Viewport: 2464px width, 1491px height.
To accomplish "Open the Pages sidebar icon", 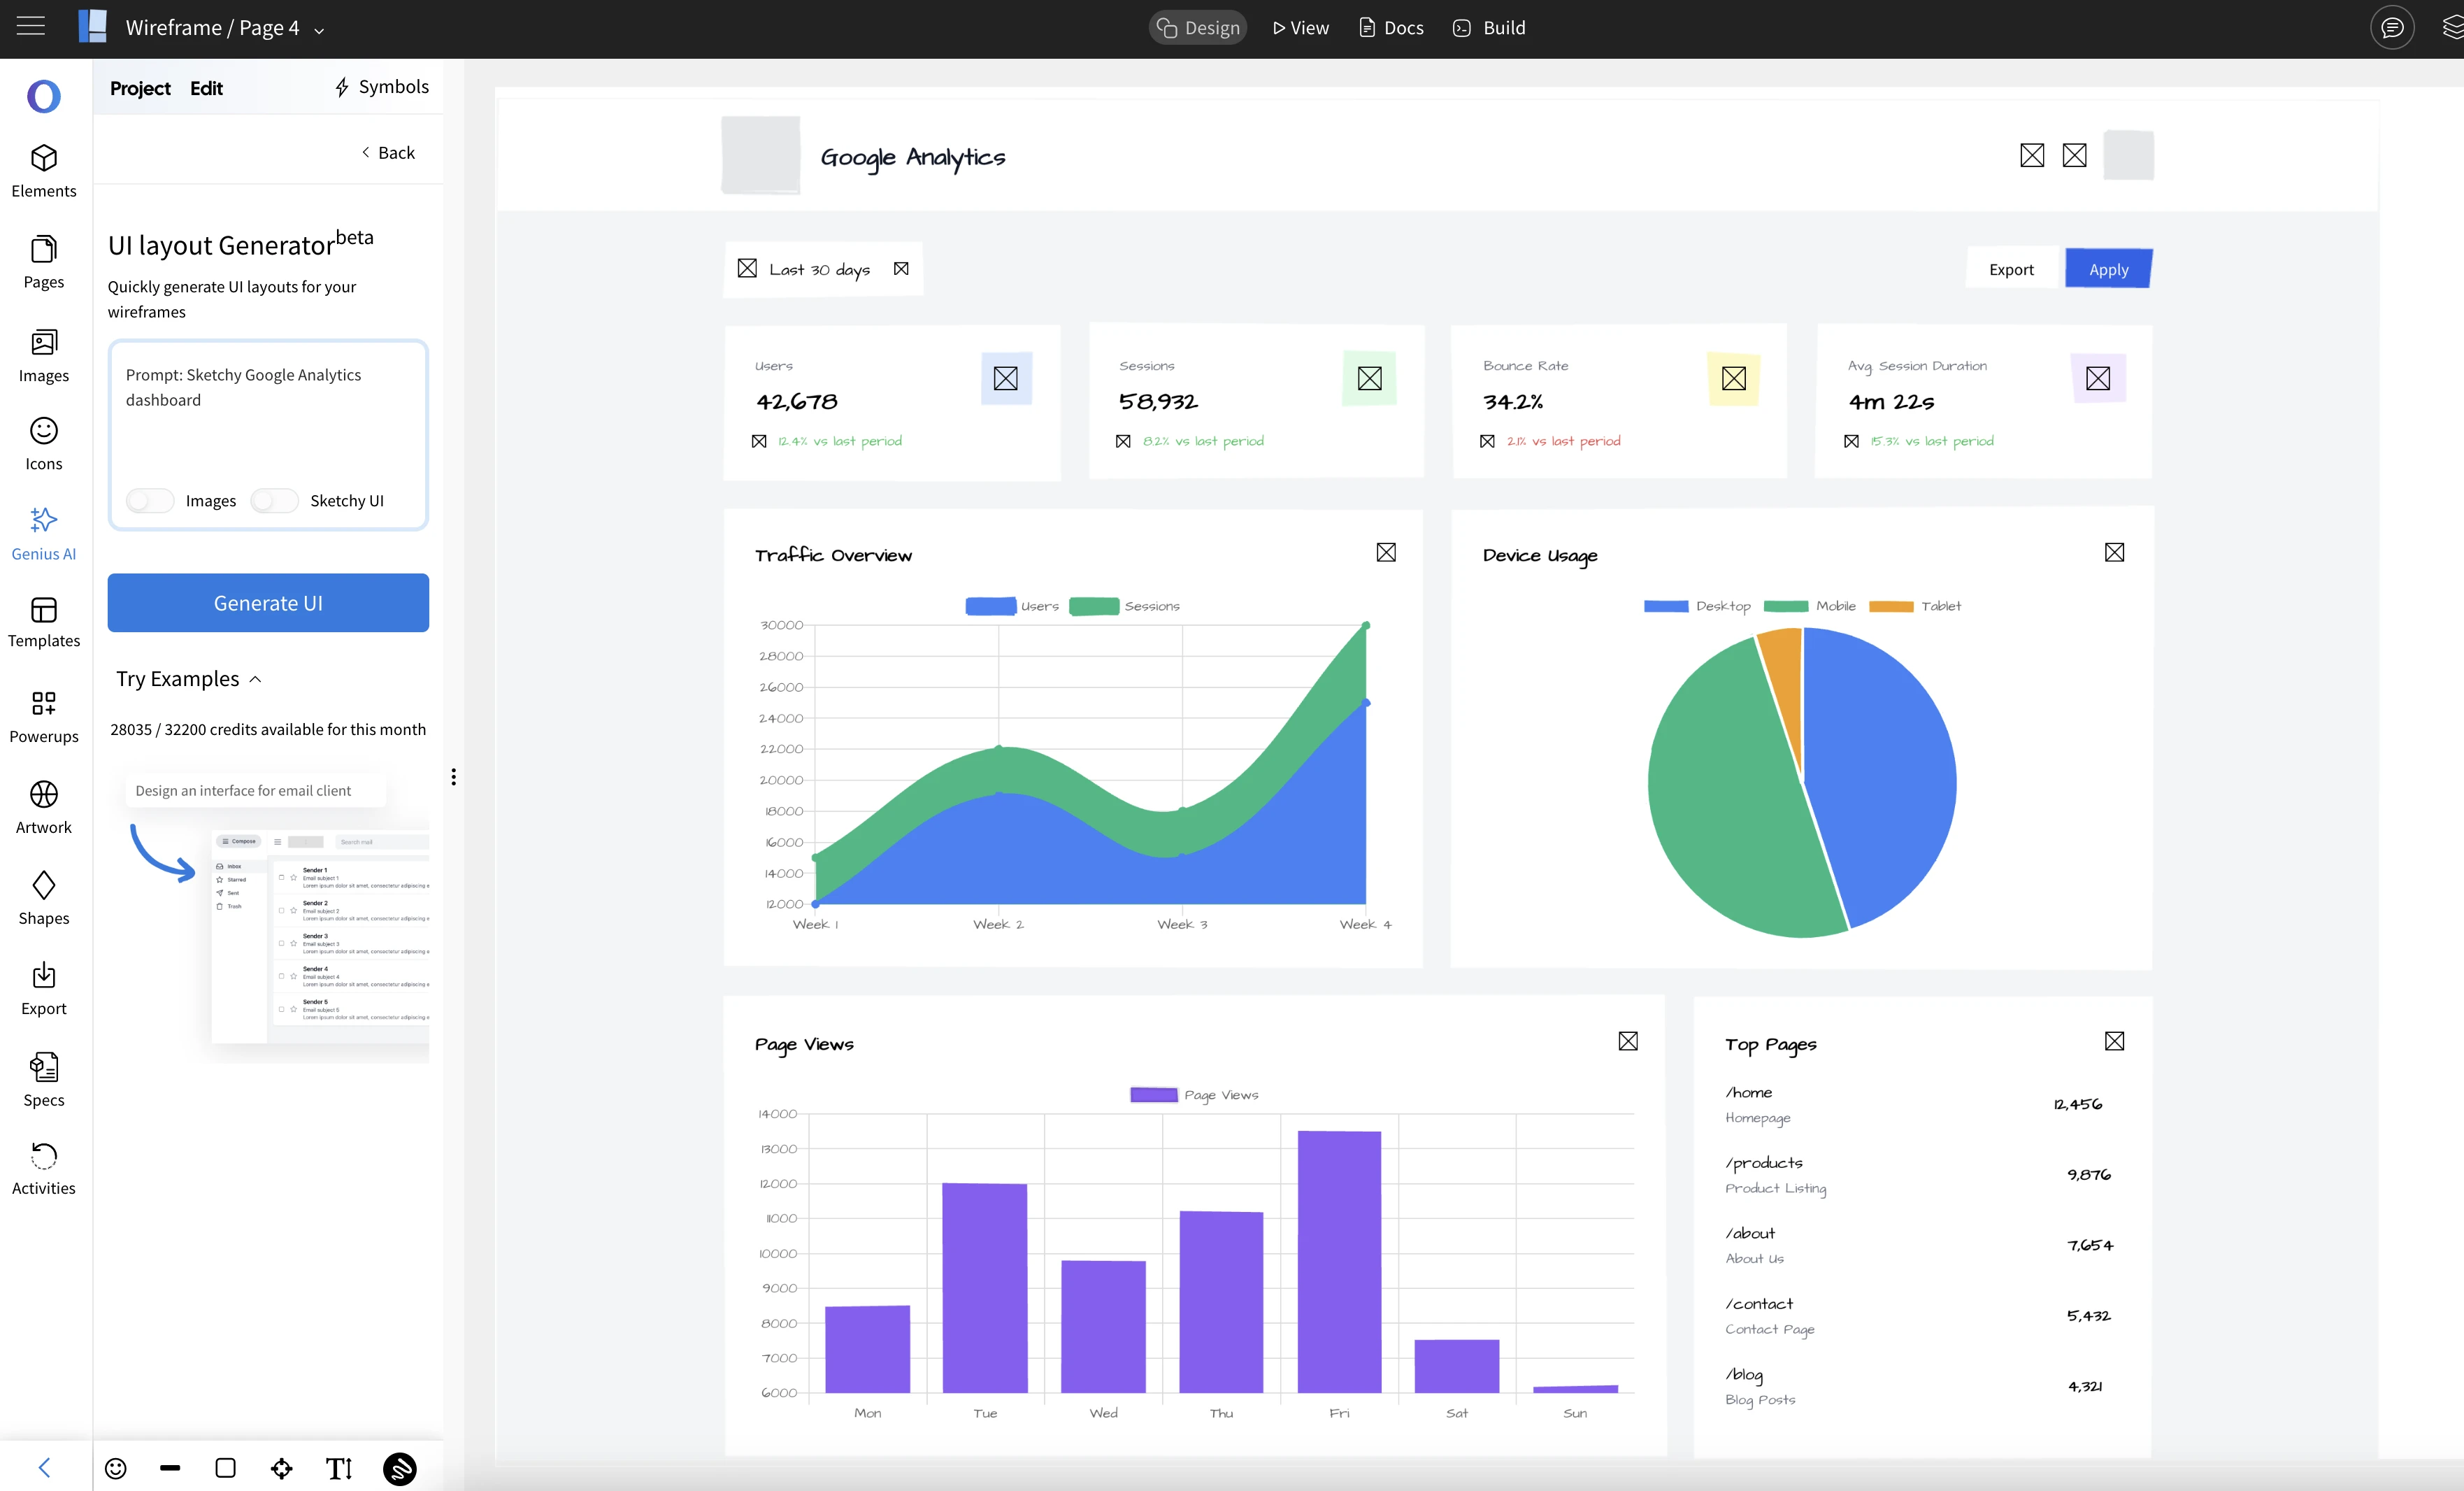I will (x=43, y=261).
